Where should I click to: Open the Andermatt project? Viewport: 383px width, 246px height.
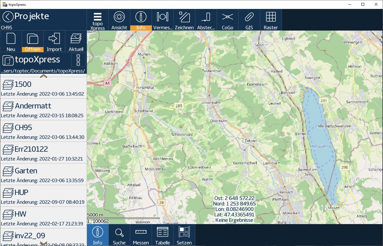tap(43, 109)
